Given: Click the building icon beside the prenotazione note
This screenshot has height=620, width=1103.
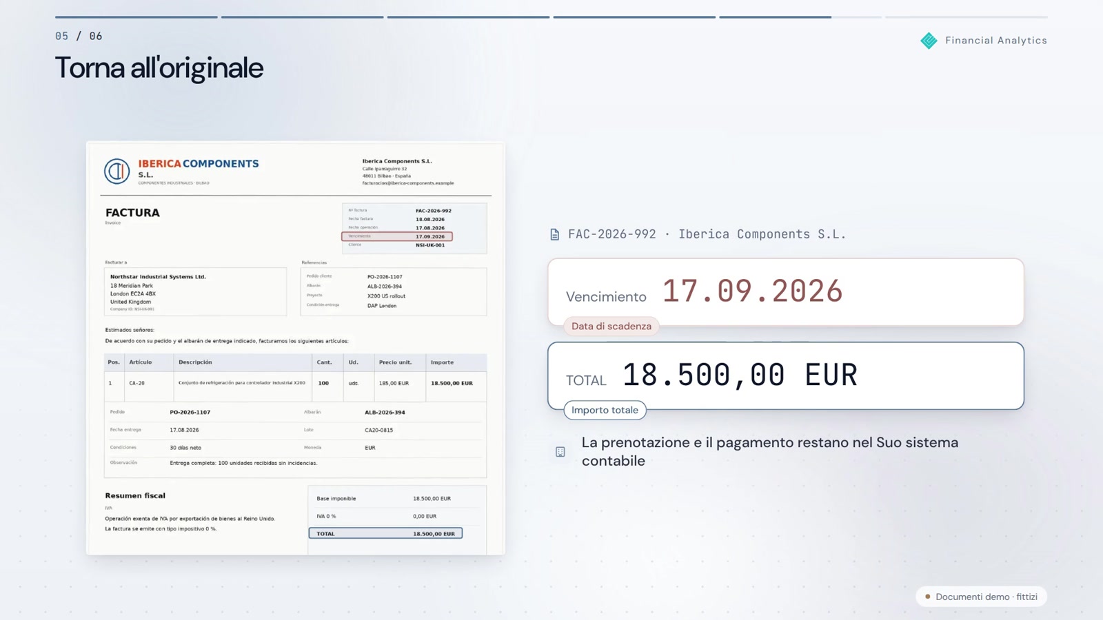Looking at the screenshot, I should coord(560,452).
